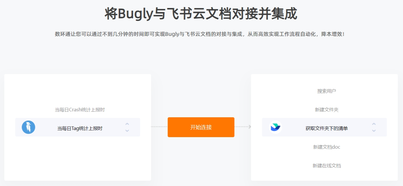
Task: Click the down chevron in Bugly trigger selector
Action: pyautogui.click(x=127, y=131)
